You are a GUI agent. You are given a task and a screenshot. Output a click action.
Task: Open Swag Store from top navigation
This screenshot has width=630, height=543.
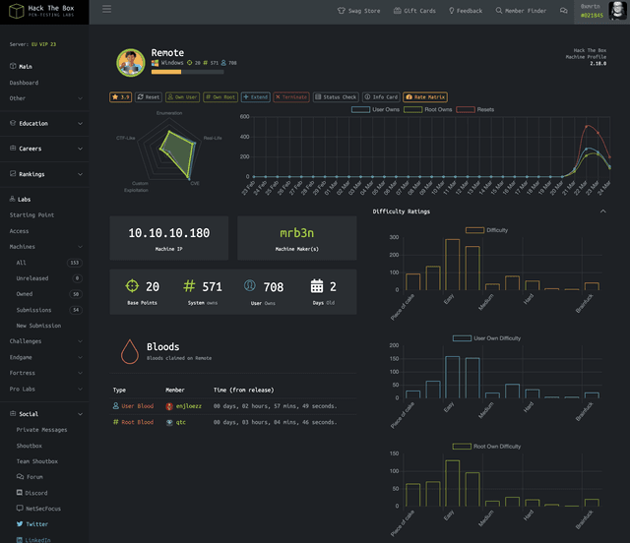pyautogui.click(x=358, y=11)
